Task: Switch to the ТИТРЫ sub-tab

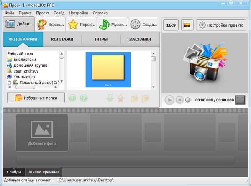Action: (x=101, y=40)
